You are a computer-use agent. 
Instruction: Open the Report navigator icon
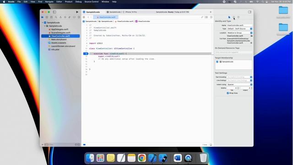pyautogui.click(x=79, y=17)
